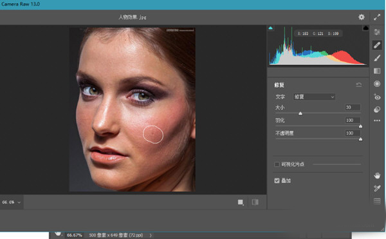Open the 66.6% zoom level dropdown
Image resolution: width=386 pixels, height=239 pixels.
coord(12,202)
